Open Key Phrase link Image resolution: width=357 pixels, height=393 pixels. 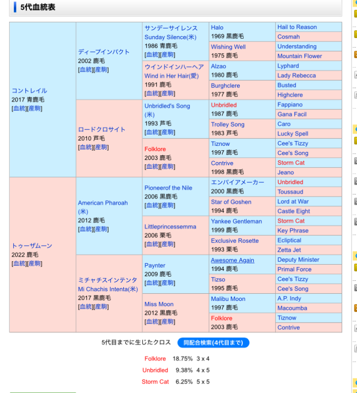coord(293,230)
